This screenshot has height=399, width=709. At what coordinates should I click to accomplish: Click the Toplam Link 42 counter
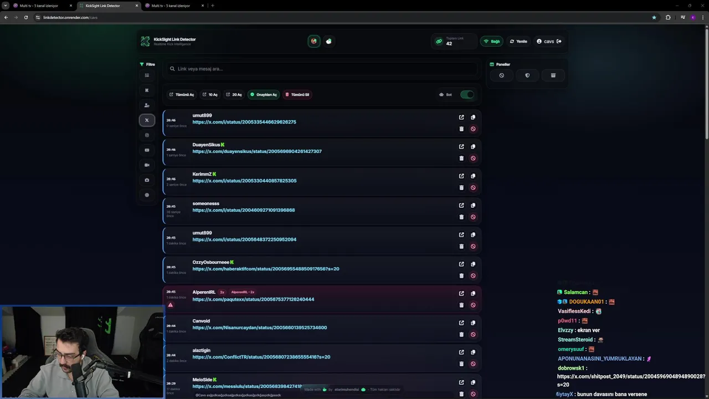pos(453,42)
